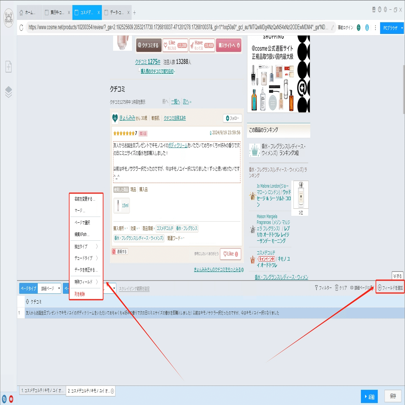Open the layers stack icon in sidebar
The height and width of the screenshot is (405, 405).
[x=9, y=92]
